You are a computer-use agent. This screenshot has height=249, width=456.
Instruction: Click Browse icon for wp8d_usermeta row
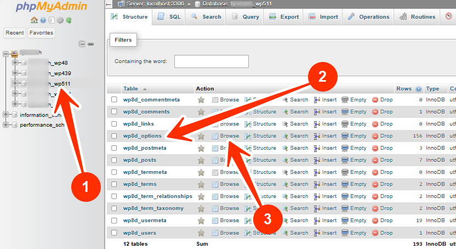click(x=215, y=221)
